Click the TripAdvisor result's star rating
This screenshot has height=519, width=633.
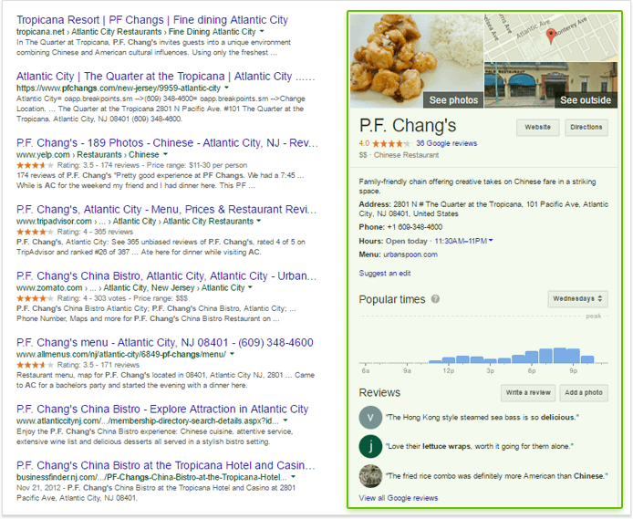tap(35, 232)
